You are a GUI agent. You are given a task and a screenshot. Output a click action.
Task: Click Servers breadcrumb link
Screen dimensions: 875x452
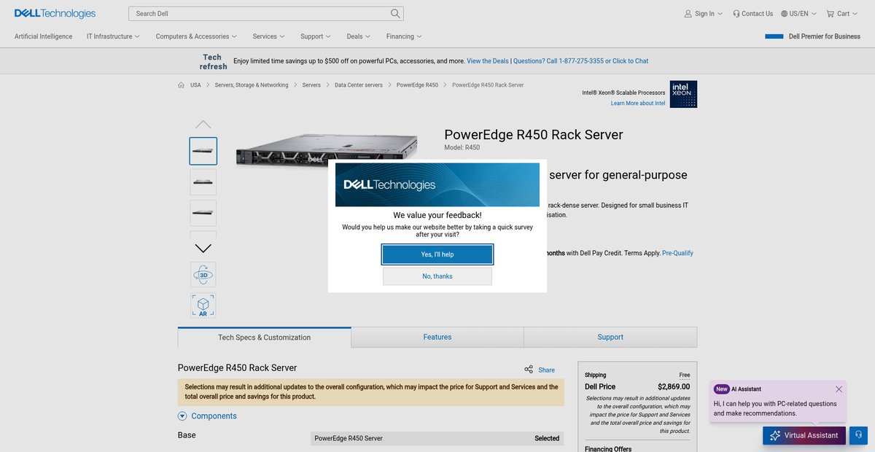click(x=311, y=85)
